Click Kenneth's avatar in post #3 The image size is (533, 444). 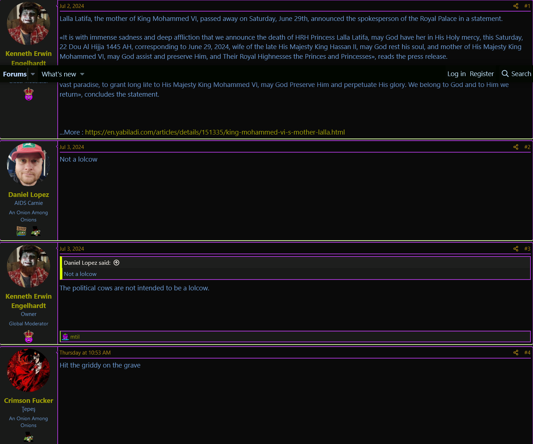(28, 266)
